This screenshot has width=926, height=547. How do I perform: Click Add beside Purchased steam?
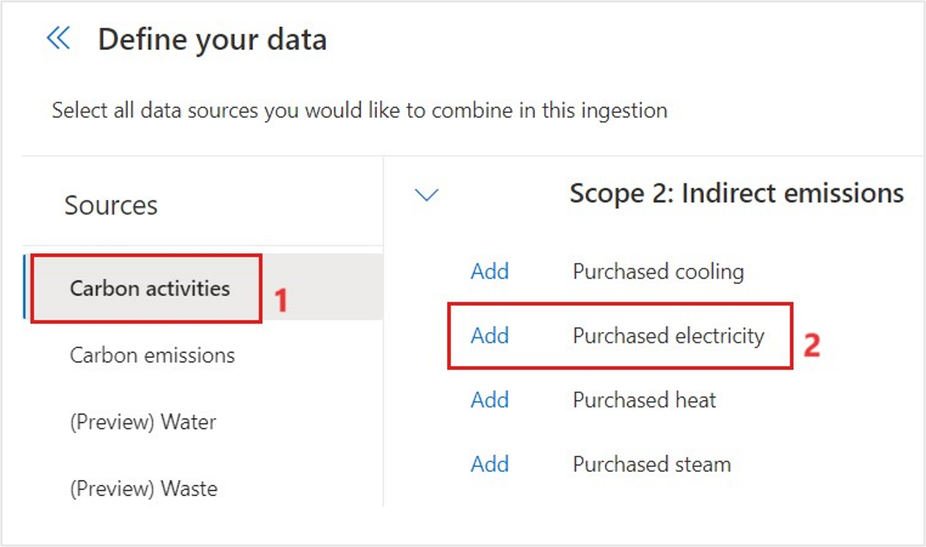click(489, 464)
